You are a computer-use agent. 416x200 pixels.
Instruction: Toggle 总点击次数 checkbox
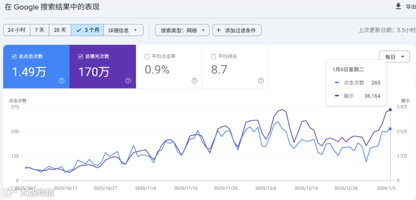[14, 57]
